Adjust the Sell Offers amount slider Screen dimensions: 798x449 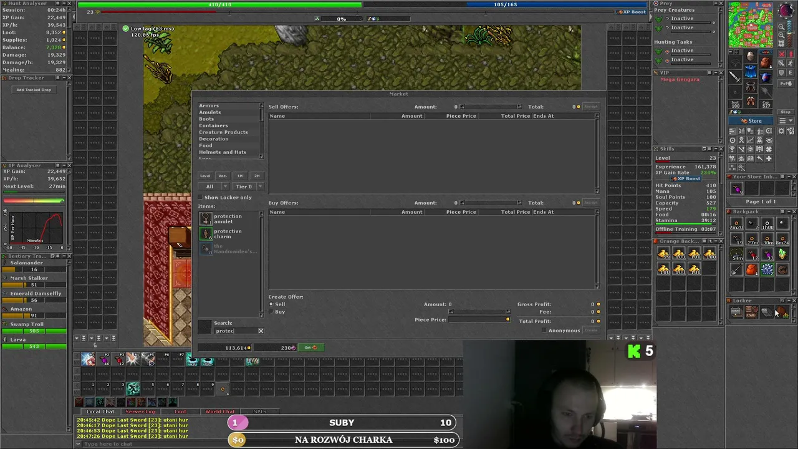491,107
